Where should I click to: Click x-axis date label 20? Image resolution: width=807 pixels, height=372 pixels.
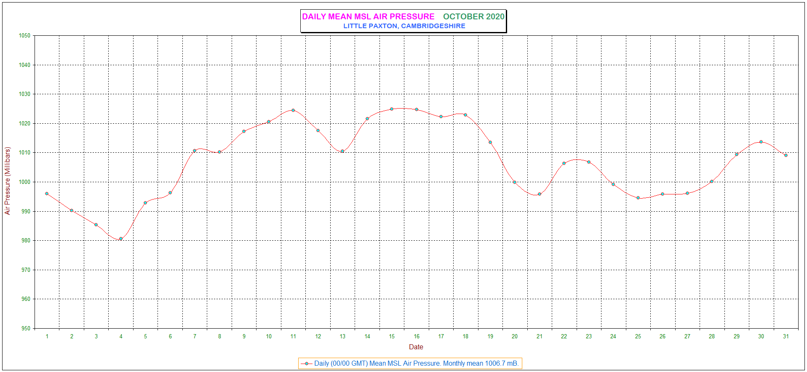[x=515, y=336]
